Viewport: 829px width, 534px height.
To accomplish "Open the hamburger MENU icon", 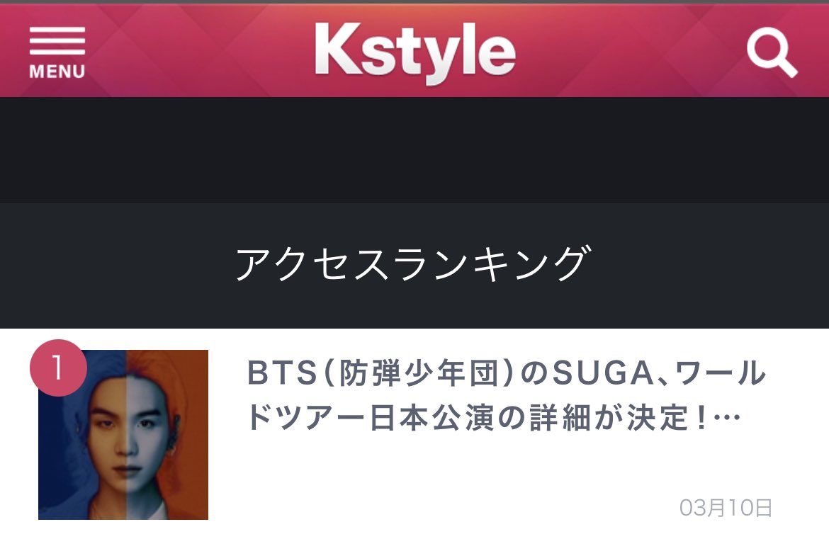I will (57, 52).
